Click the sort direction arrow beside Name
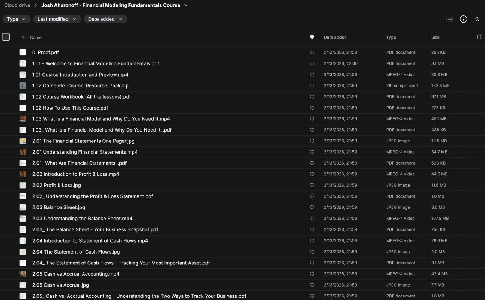The height and width of the screenshot is (300, 485). 23,37
